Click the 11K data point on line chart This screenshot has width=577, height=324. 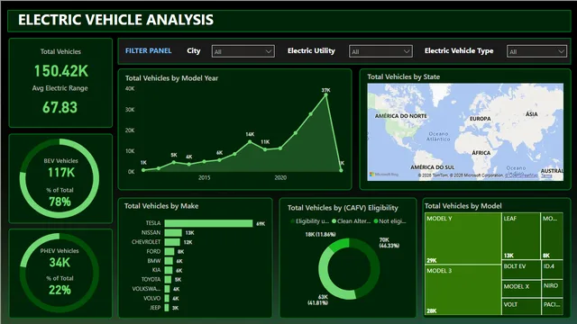coord(265,149)
